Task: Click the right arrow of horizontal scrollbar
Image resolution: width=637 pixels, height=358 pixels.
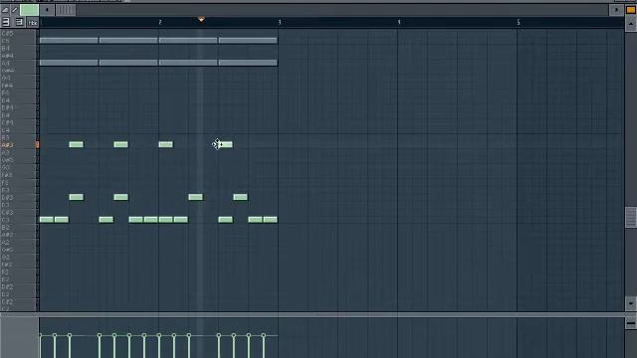Action: point(616,10)
